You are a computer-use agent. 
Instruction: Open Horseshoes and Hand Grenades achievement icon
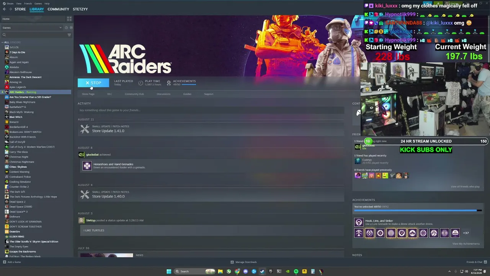point(87,166)
